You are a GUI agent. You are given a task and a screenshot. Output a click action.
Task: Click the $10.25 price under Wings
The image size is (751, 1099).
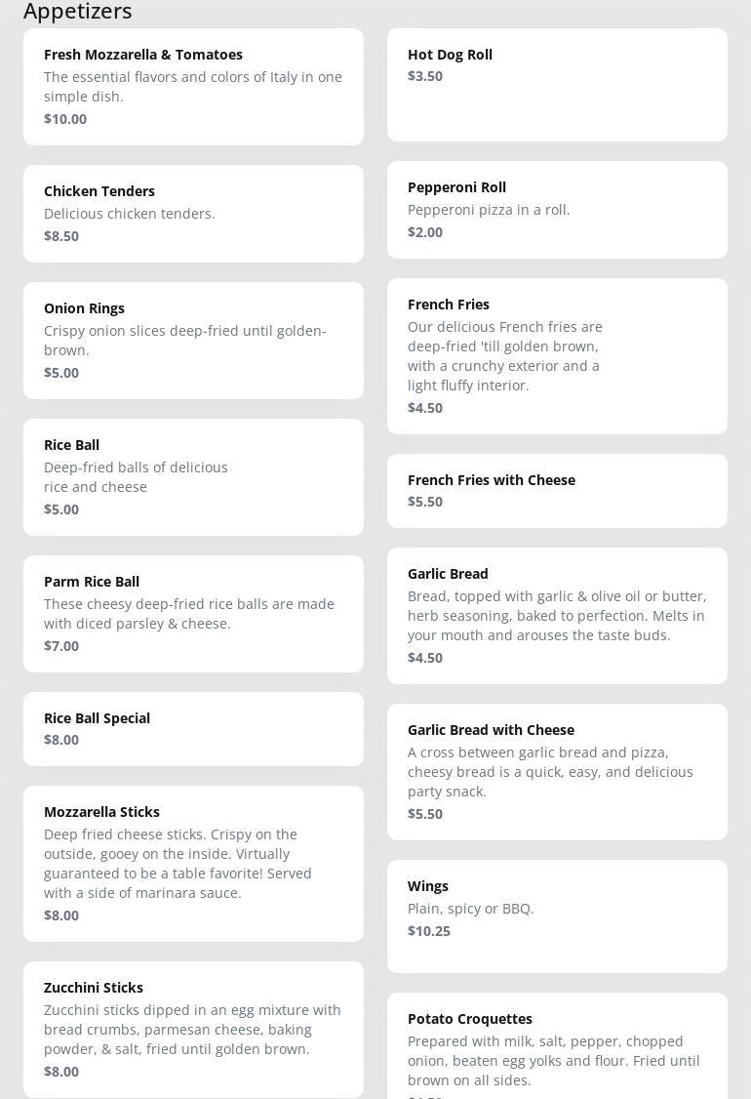tap(429, 931)
